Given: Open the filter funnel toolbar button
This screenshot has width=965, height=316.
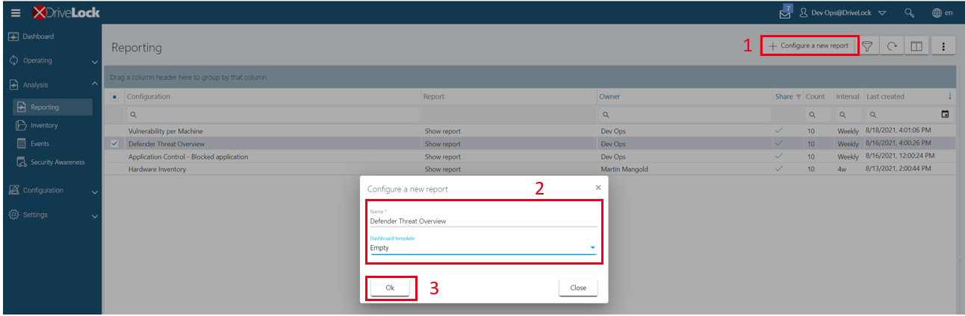Looking at the screenshot, I should [x=868, y=46].
